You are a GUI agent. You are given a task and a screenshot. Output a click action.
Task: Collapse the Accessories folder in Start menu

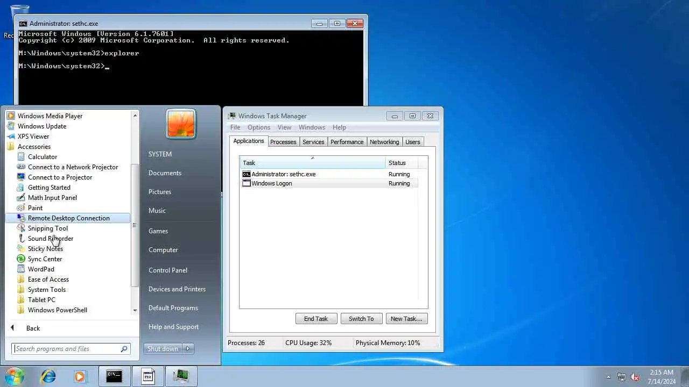(34, 146)
